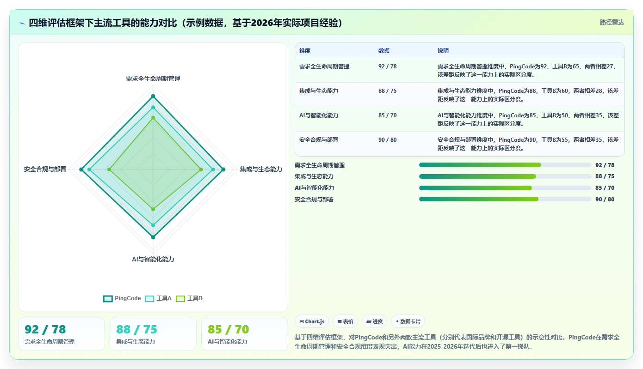Toggle the 工具B legend entry

[190, 298]
